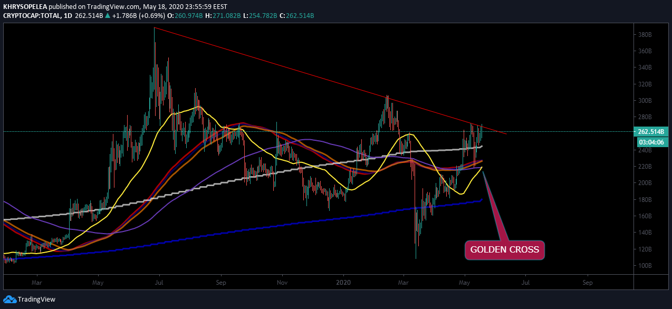Click the 2020 label on time axis
The height and width of the screenshot is (309, 672).
pyautogui.click(x=343, y=283)
